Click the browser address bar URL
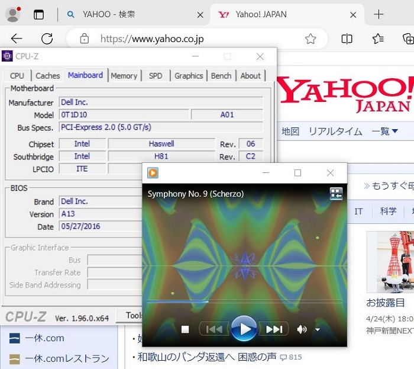This screenshot has height=369, width=414. click(152, 39)
